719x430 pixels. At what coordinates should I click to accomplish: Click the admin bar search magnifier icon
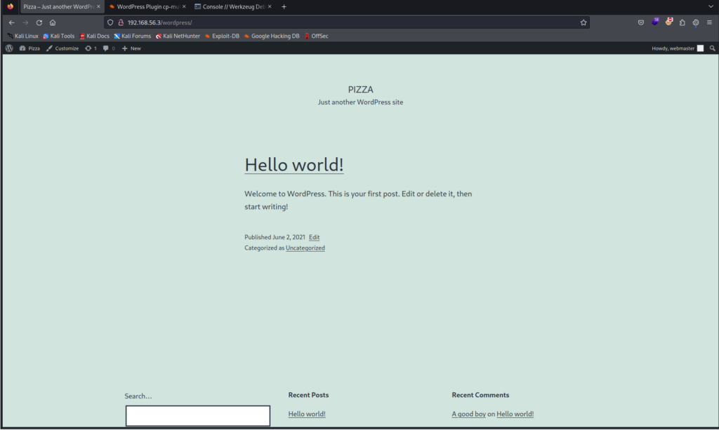click(x=712, y=48)
